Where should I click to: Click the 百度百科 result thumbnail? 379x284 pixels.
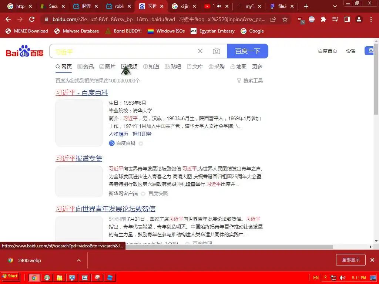pos(79,123)
